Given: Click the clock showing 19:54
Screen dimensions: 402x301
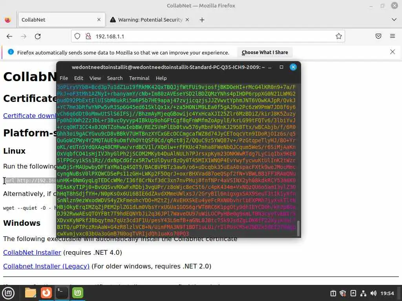Looking at the screenshot, I should coord(387,293).
